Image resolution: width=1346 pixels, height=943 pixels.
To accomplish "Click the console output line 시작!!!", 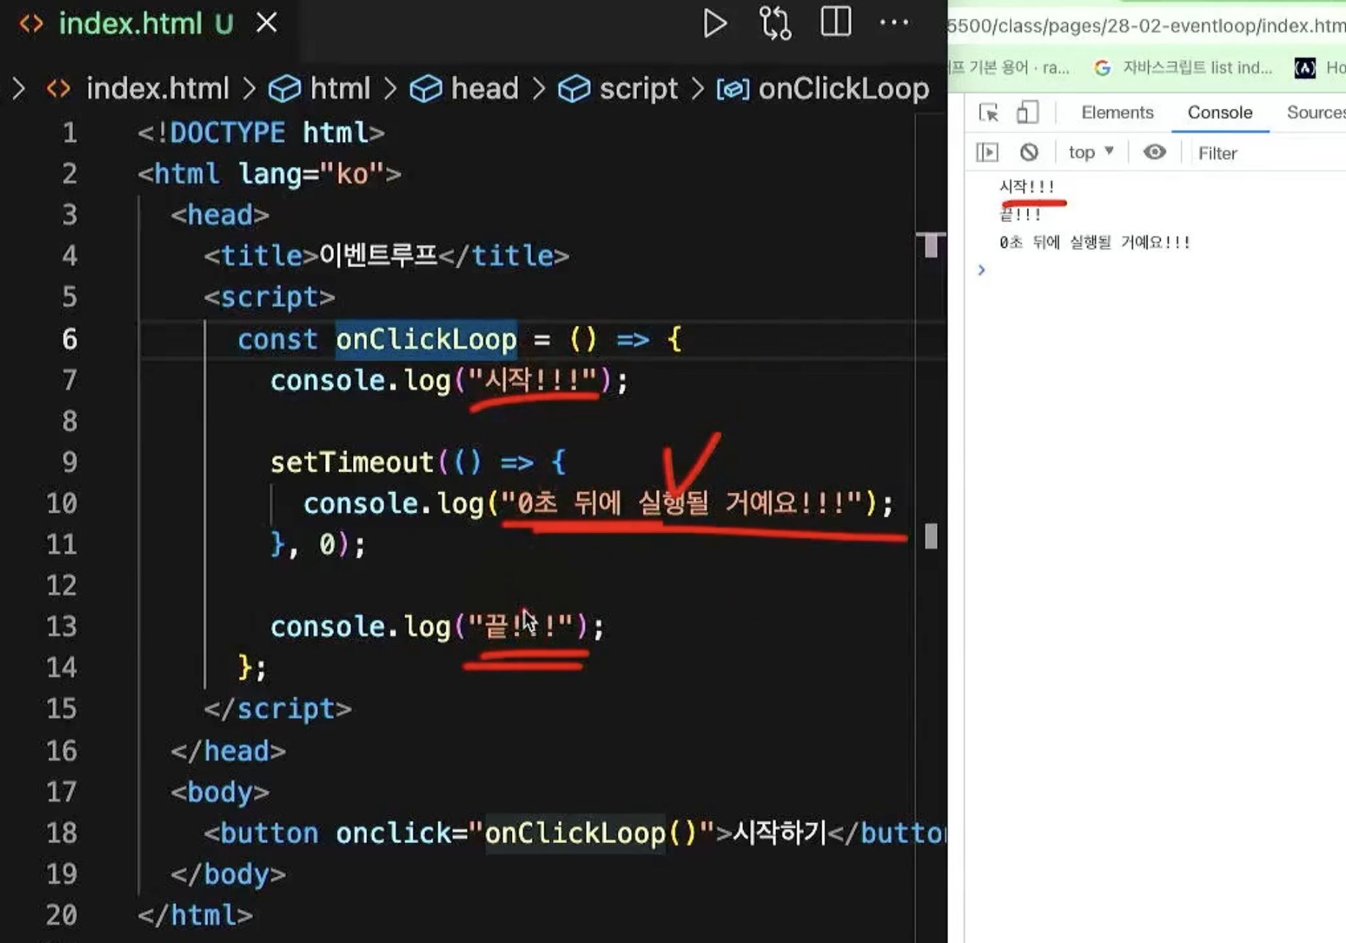I will pyautogui.click(x=1027, y=187).
